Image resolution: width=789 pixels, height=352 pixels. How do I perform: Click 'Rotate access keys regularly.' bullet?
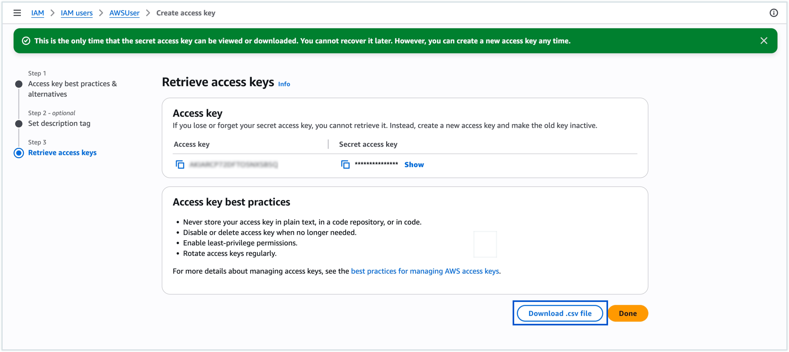230,253
